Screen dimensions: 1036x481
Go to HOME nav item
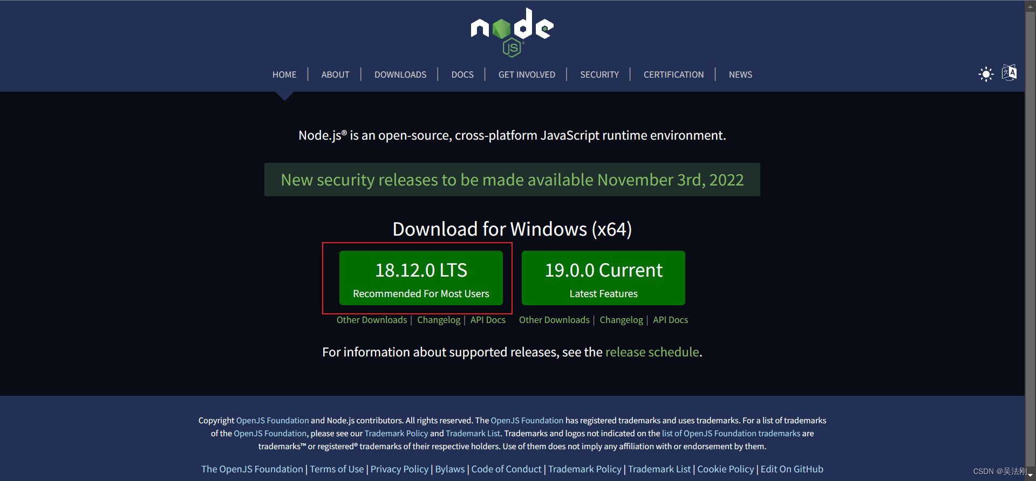click(x=284, y=74)
